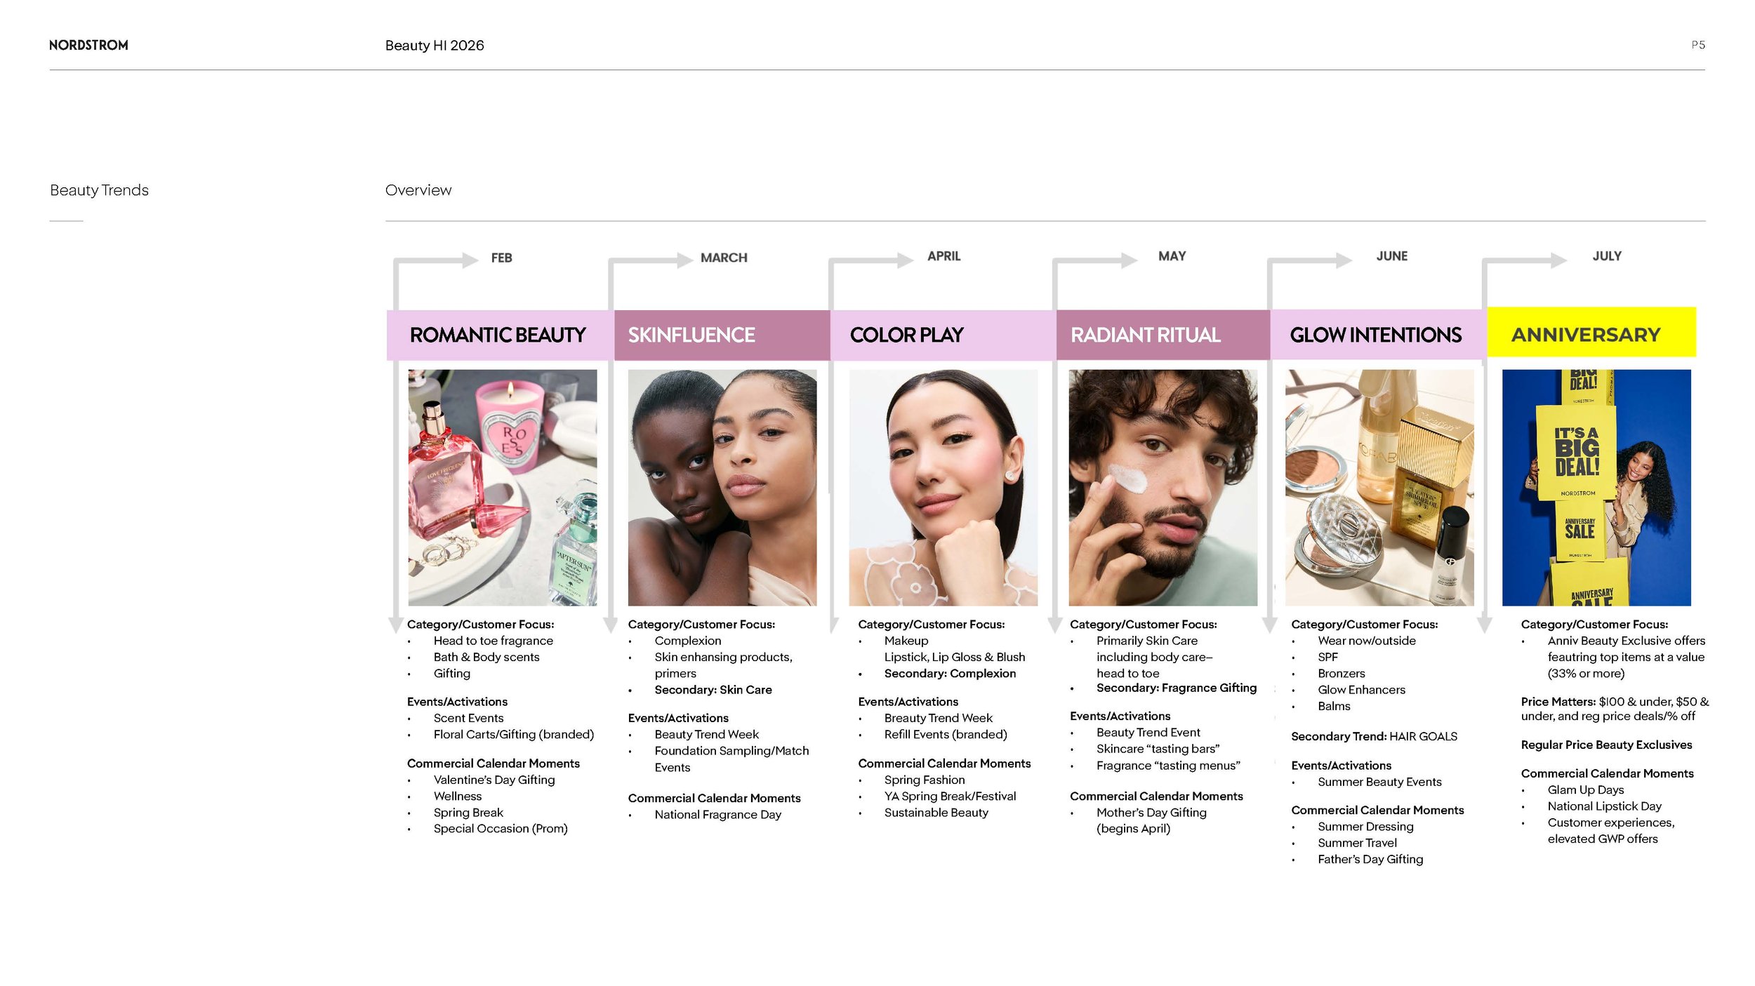Screen dimensions: 1755x986
Task: Open the pink perfume and candle photo
Action: click(503, 487)
